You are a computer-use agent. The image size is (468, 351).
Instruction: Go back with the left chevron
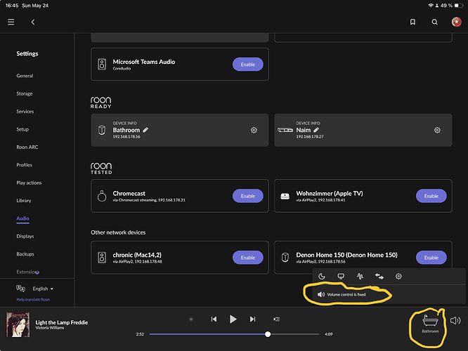pos(33,22)
